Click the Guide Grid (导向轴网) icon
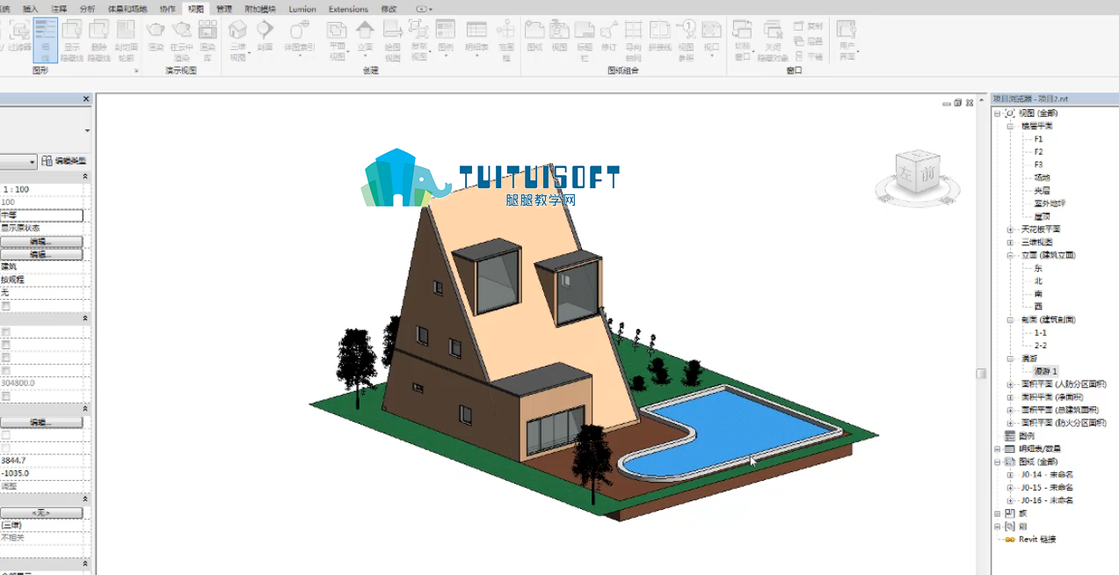The height and width of the screenshot is (575, 1119). 633,40
